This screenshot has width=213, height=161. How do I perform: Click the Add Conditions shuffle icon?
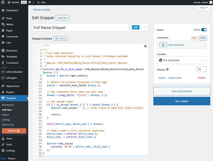coord(163,45)
